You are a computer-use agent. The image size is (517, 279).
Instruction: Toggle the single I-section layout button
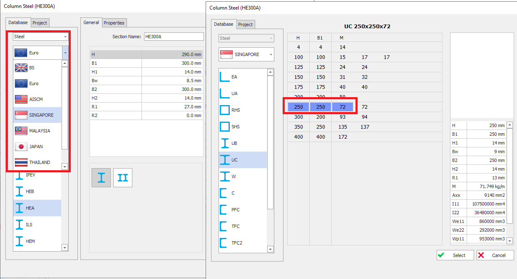101,178
